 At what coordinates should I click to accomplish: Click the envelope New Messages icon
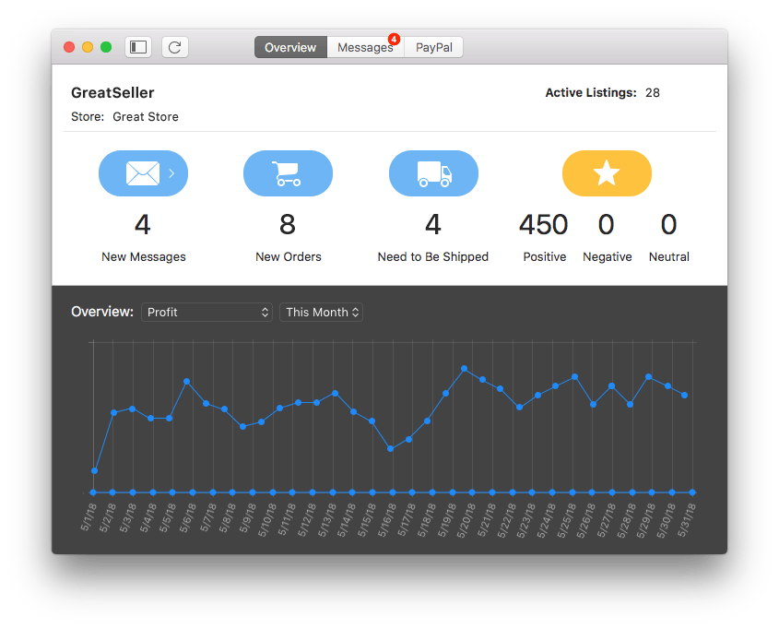143,173
